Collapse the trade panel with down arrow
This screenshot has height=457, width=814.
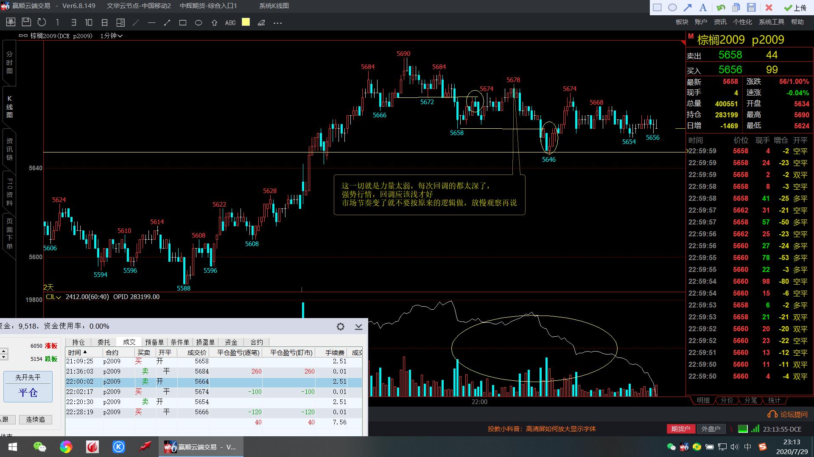point(358,327)
